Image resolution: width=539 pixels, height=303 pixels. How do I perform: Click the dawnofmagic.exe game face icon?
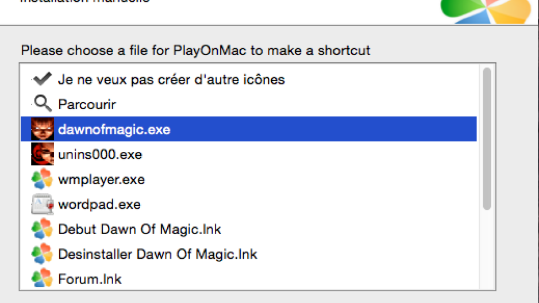pos(43,129)
